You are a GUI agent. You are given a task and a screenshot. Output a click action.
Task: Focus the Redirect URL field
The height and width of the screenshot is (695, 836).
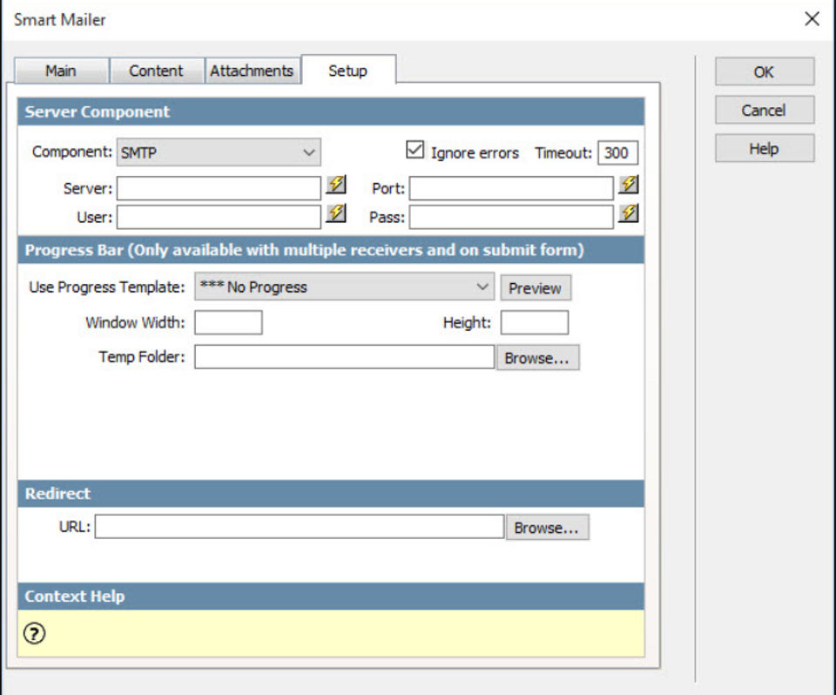(x=299, y=526)
